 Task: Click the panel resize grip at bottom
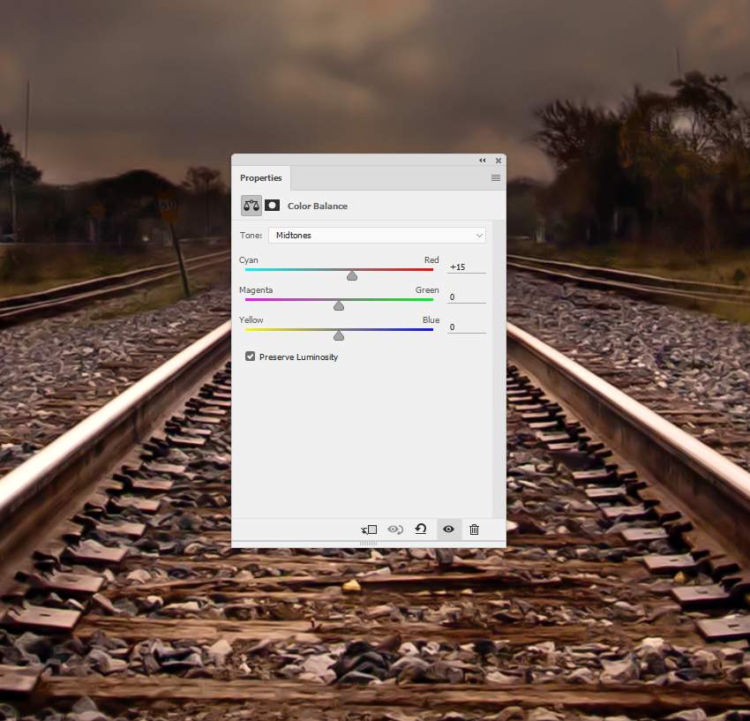point(368,544)
